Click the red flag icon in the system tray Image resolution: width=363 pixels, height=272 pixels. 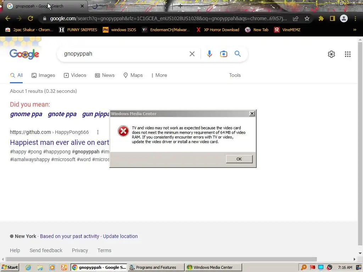coord(313,267)
